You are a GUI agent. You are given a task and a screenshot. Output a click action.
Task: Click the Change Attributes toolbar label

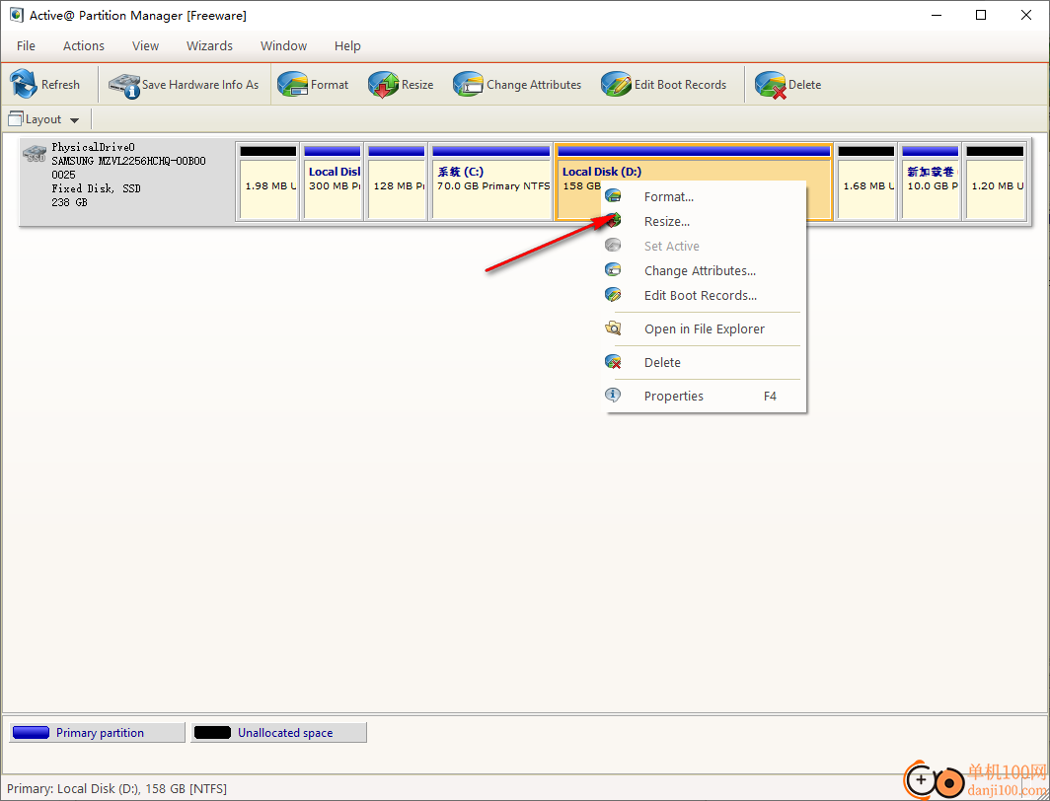(x=534, y=85)
